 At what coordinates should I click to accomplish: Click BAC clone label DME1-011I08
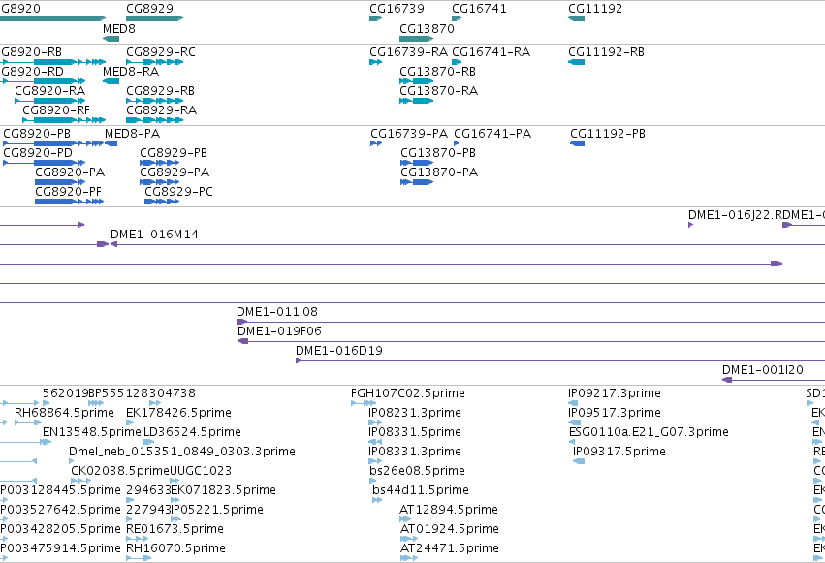277,312
